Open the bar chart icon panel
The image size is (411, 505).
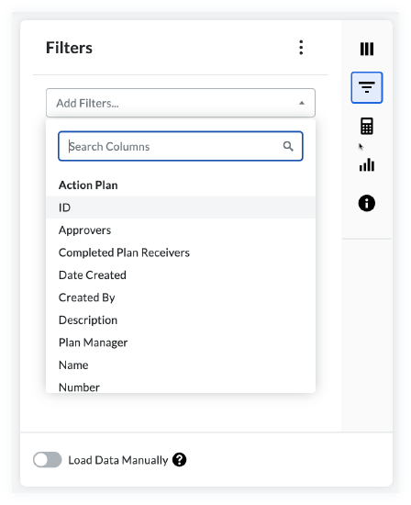click(367, 164)
